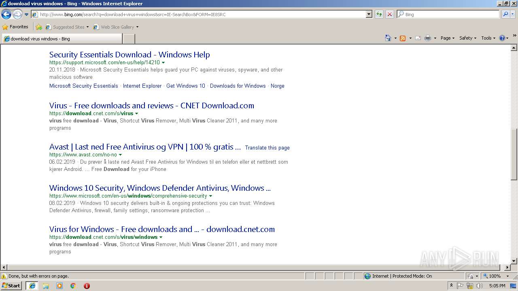The image size is (518, 291).
Task: Open Favorites bar overflow chevron
Action: 514,36
